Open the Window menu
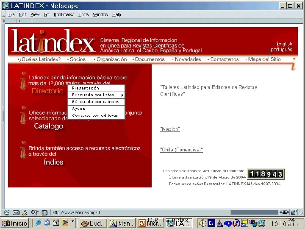305x229 pixels. [x=100, y=14]
